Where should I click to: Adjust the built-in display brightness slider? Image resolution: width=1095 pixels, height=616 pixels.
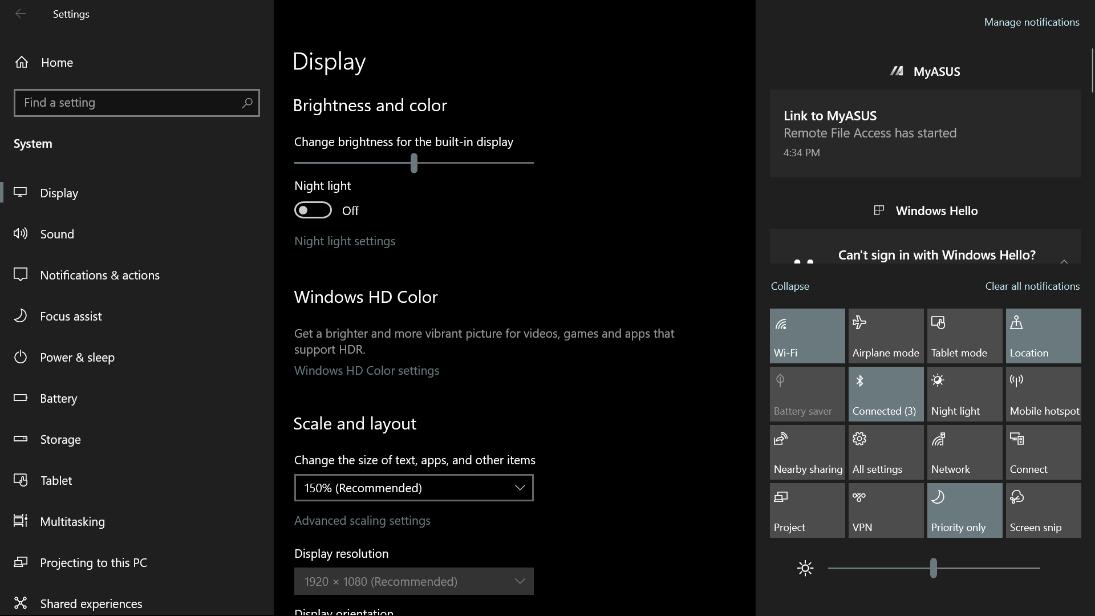(x=414, y=163)
